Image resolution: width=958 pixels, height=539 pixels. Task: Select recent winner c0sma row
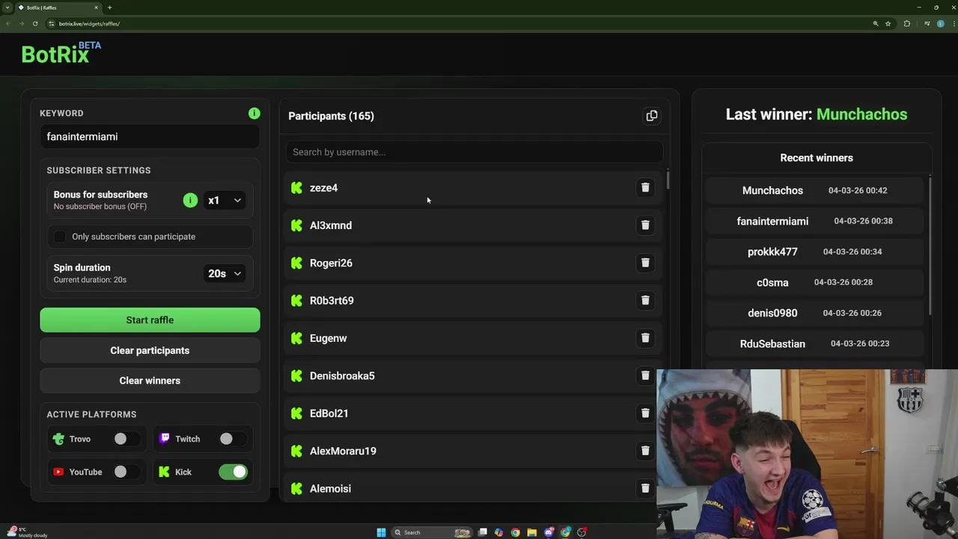[815, 282]
